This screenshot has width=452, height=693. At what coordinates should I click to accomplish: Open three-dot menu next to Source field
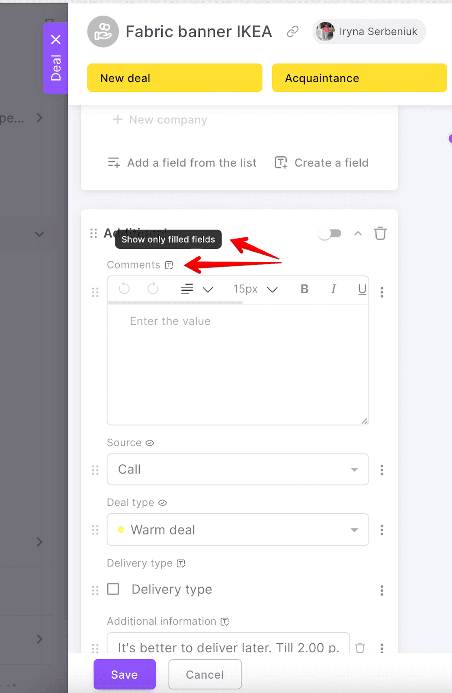(381, 470)
